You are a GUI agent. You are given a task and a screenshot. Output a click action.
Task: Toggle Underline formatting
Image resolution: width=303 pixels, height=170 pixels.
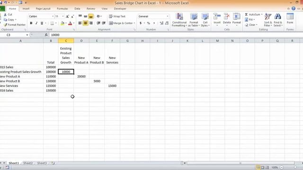click(42, 23)
